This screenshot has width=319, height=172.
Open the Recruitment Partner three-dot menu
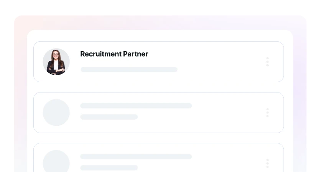(x=267, y=62)
